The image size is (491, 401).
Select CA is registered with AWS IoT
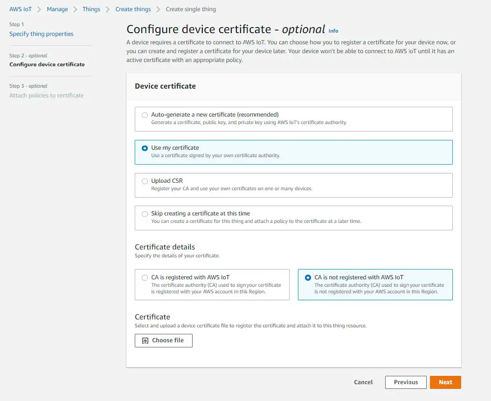pos(145,277)
